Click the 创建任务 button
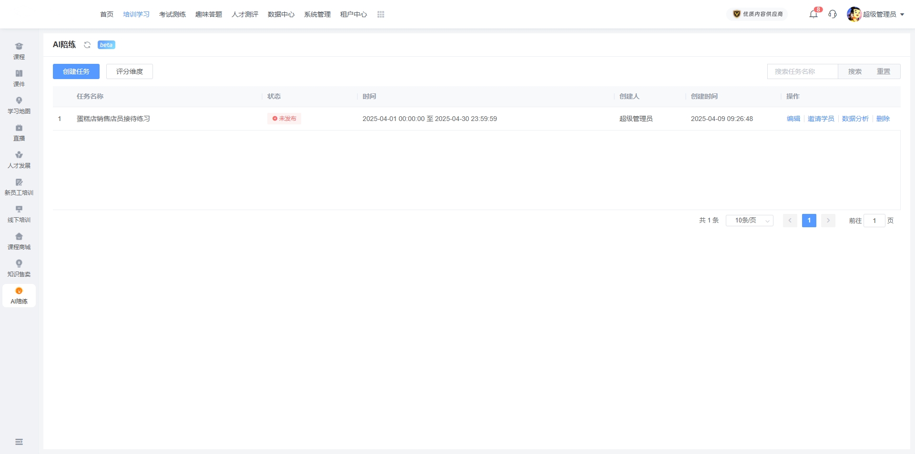The width and height of the screenshot is (915, 454). (x=76, y=71)
